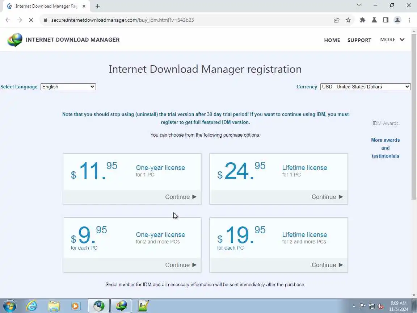The height and width of the screenshot is (313, 417).
Task: Click the One-year license for 1 PC heading
Action: click(x=160, y=168)
